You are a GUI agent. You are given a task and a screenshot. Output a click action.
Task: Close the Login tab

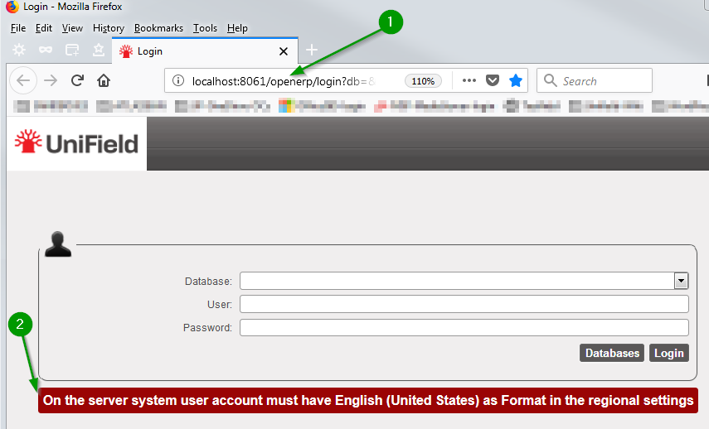(283, 51)
